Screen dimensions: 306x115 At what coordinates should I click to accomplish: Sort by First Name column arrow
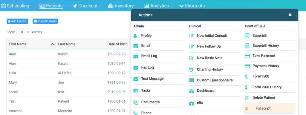click(53, 44)
